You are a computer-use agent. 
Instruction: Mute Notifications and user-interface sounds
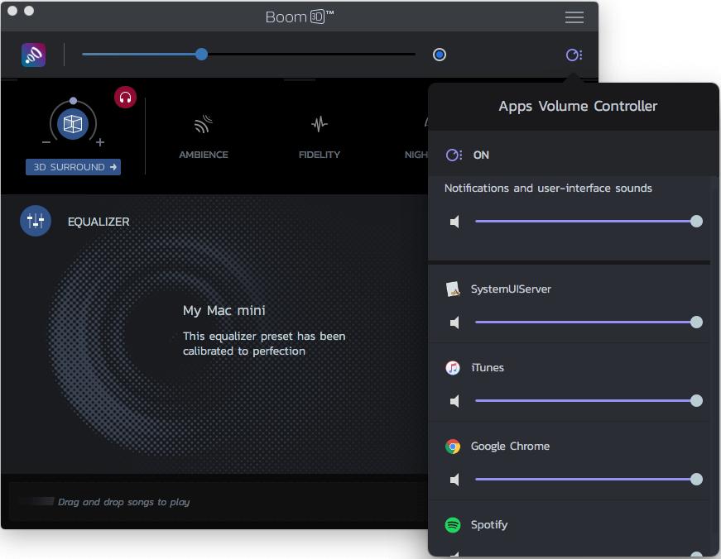pyautogui.click(x=454, y=222)
